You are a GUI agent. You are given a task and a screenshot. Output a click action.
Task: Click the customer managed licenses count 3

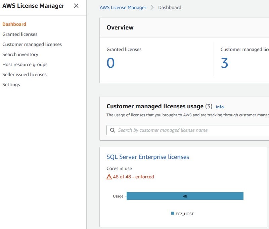coord(224,63)
